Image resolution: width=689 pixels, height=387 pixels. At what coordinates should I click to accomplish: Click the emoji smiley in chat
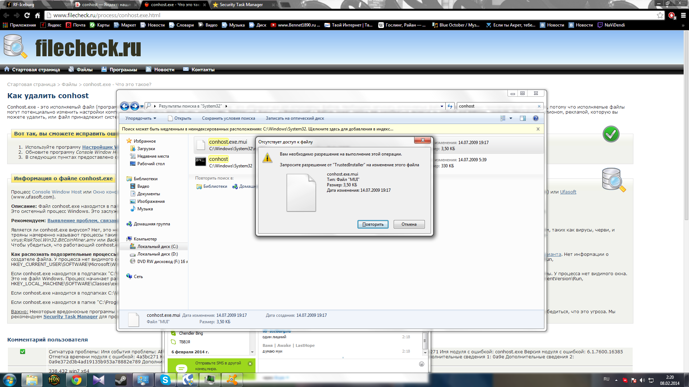(x=422, y=364)
